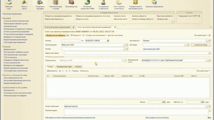Open the Цена включает НДС link

pos(151,49)
